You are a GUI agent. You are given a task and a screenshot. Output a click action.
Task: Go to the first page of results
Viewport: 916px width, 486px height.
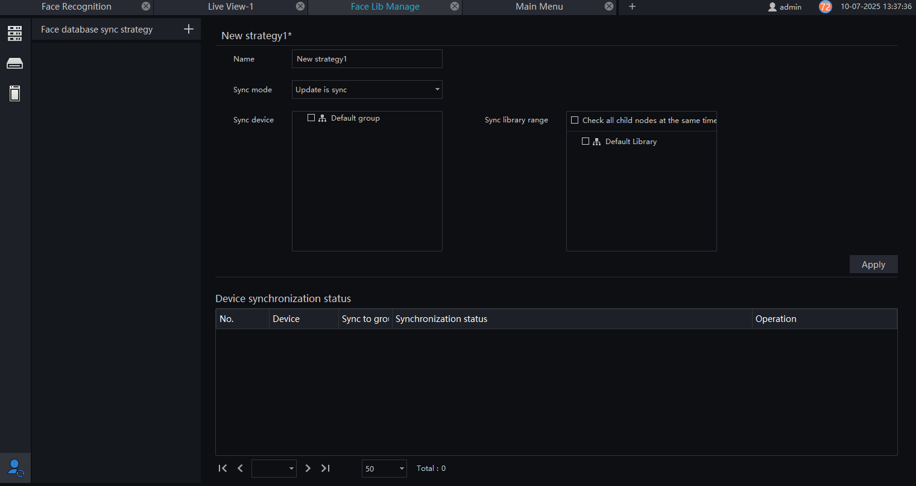[223, 469]
